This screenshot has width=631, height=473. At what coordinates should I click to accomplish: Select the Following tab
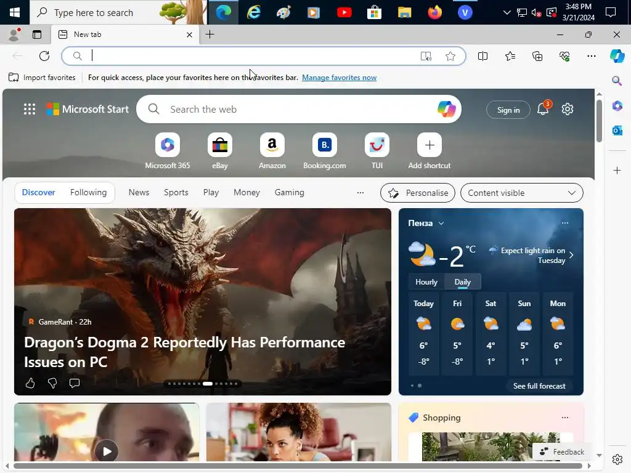(88, 193)
